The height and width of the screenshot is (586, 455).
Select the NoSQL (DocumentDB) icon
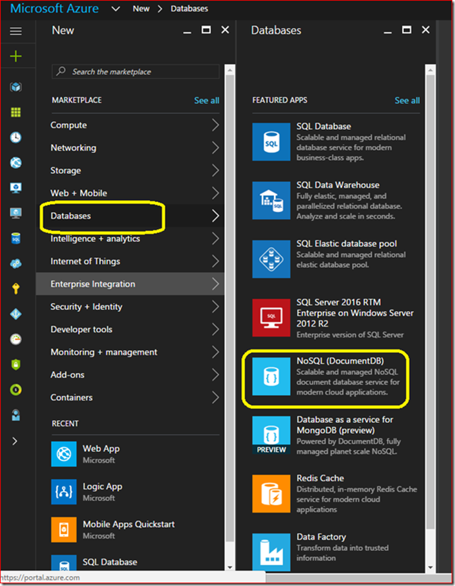[271, 377]
